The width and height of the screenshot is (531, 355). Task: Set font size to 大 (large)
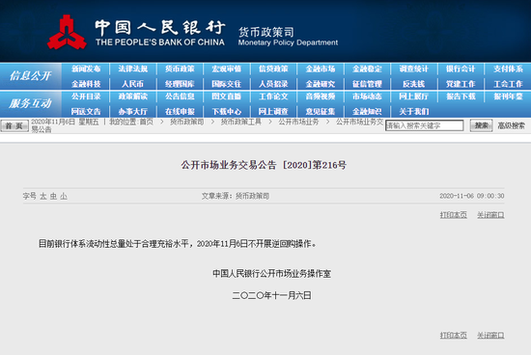pyautogui.click(x=43, y=196)
